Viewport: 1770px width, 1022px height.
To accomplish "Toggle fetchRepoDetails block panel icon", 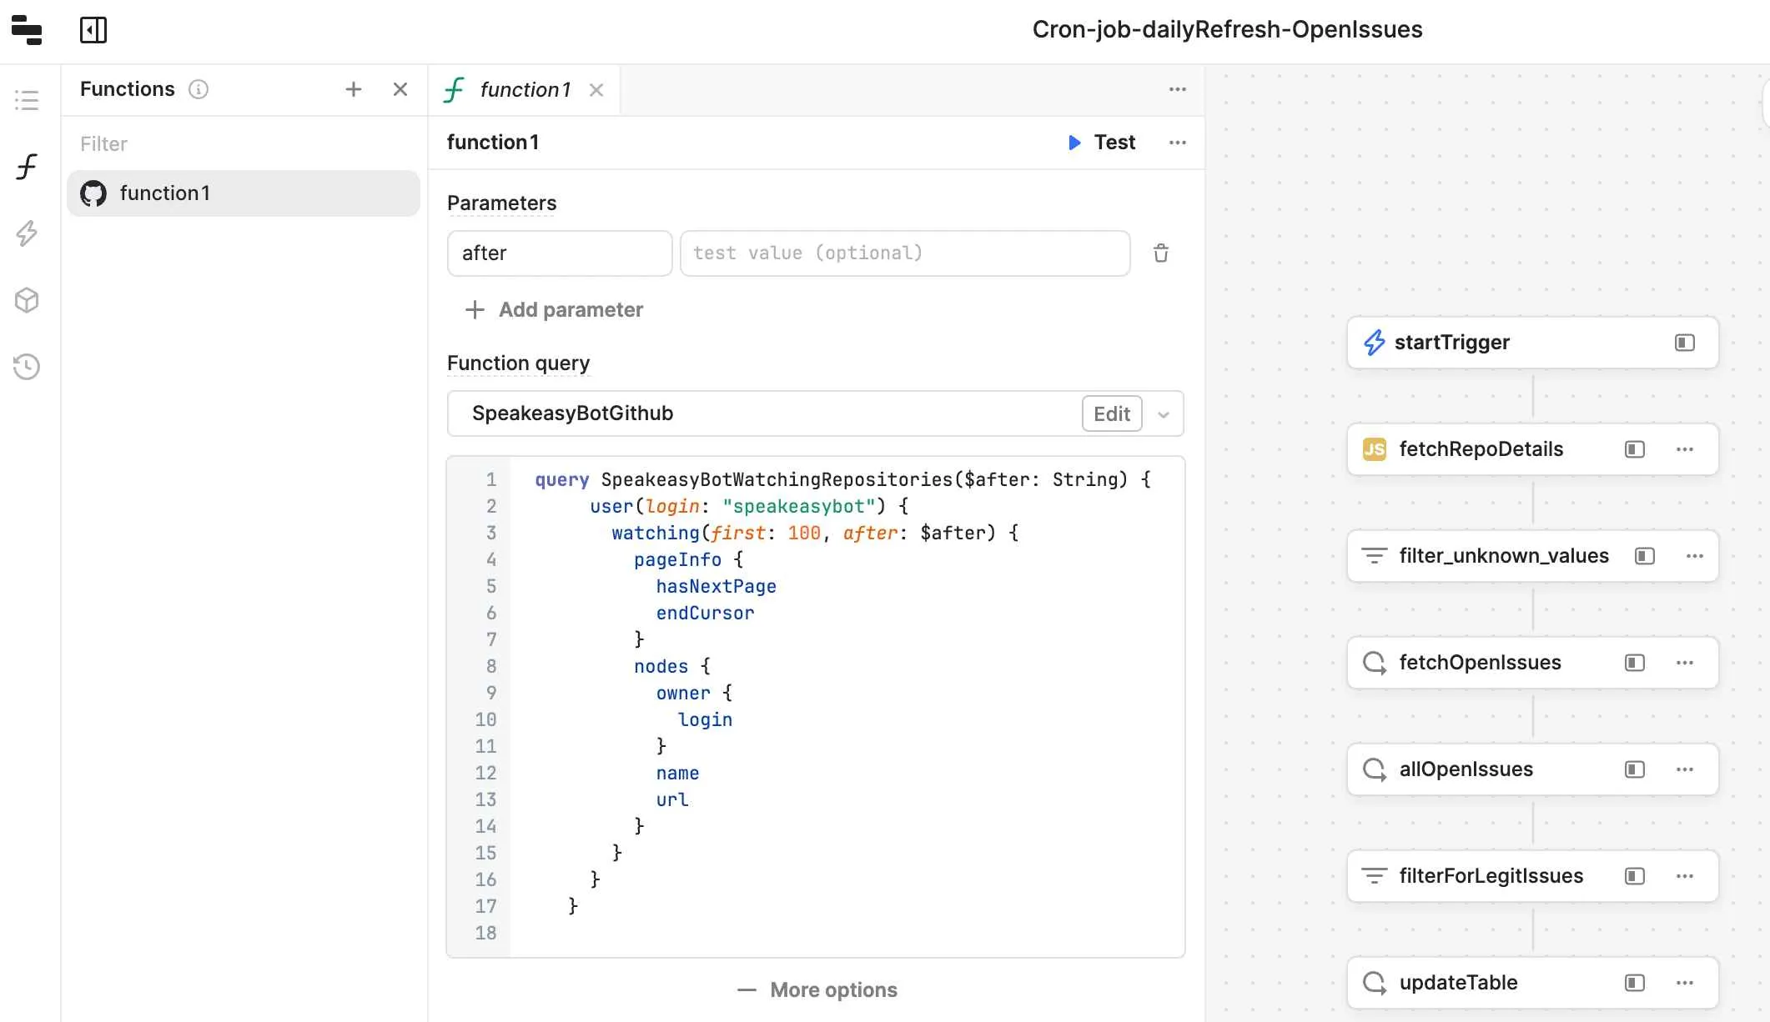I will click(x=1635, y=449).
